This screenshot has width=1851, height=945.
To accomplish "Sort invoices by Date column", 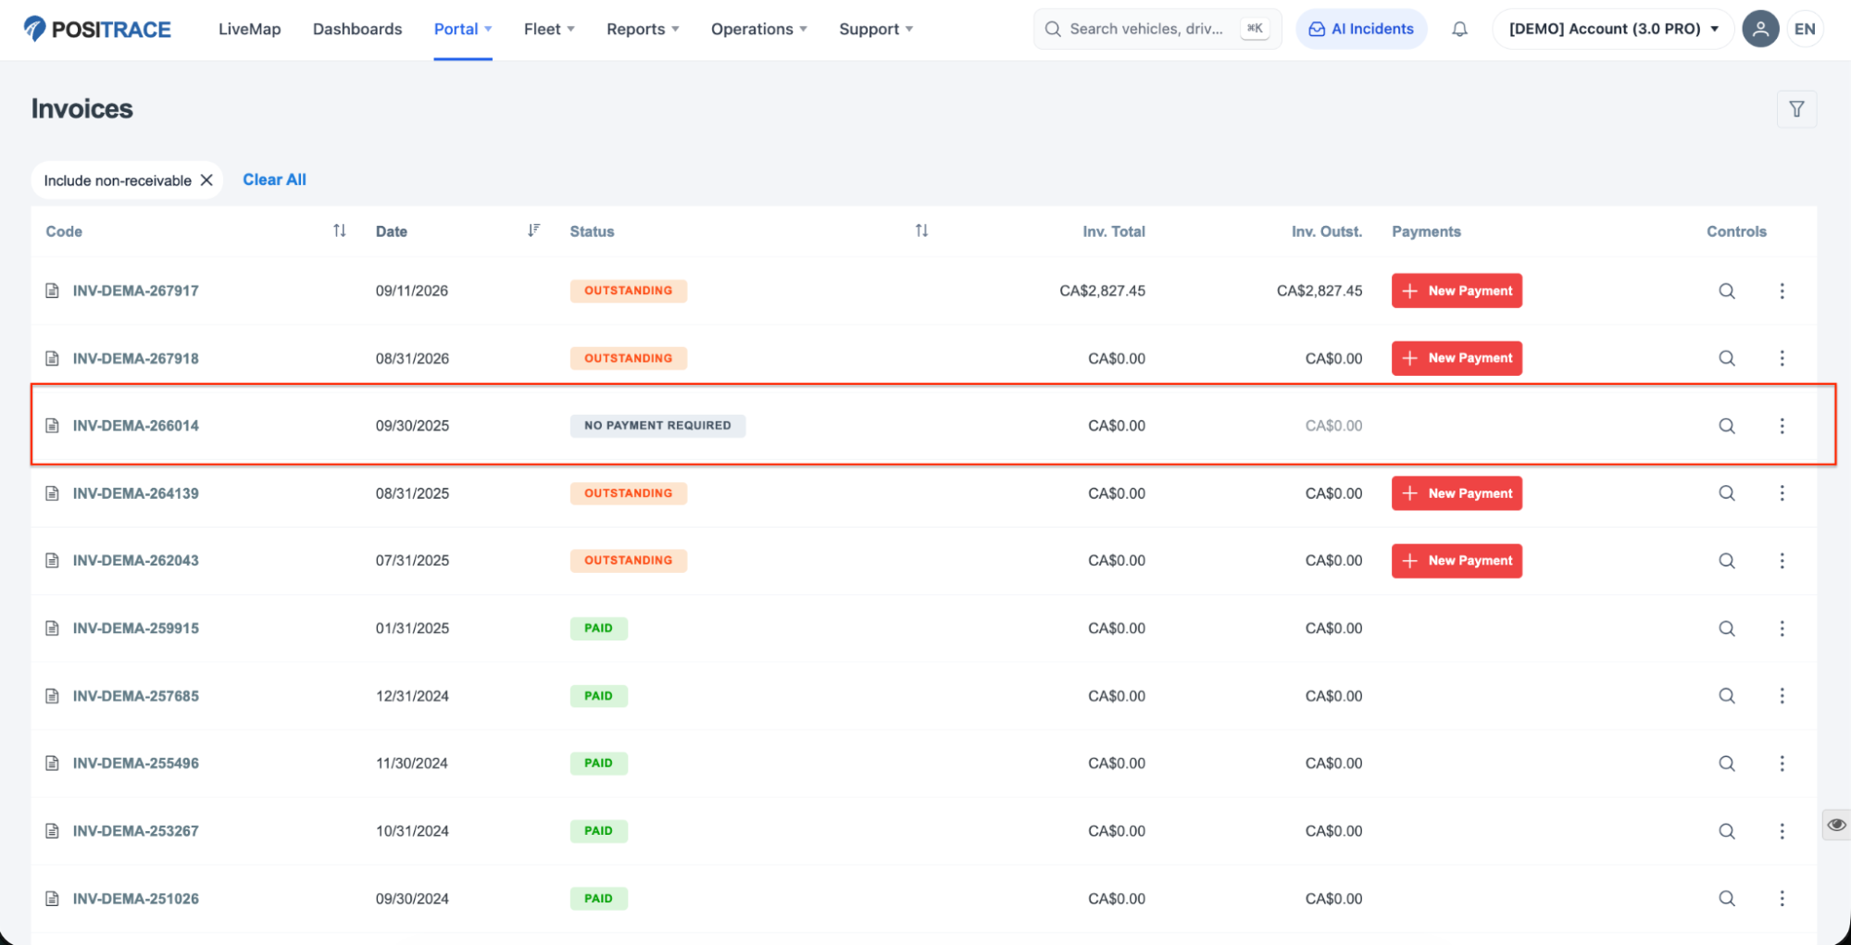I will pos(533,230).
